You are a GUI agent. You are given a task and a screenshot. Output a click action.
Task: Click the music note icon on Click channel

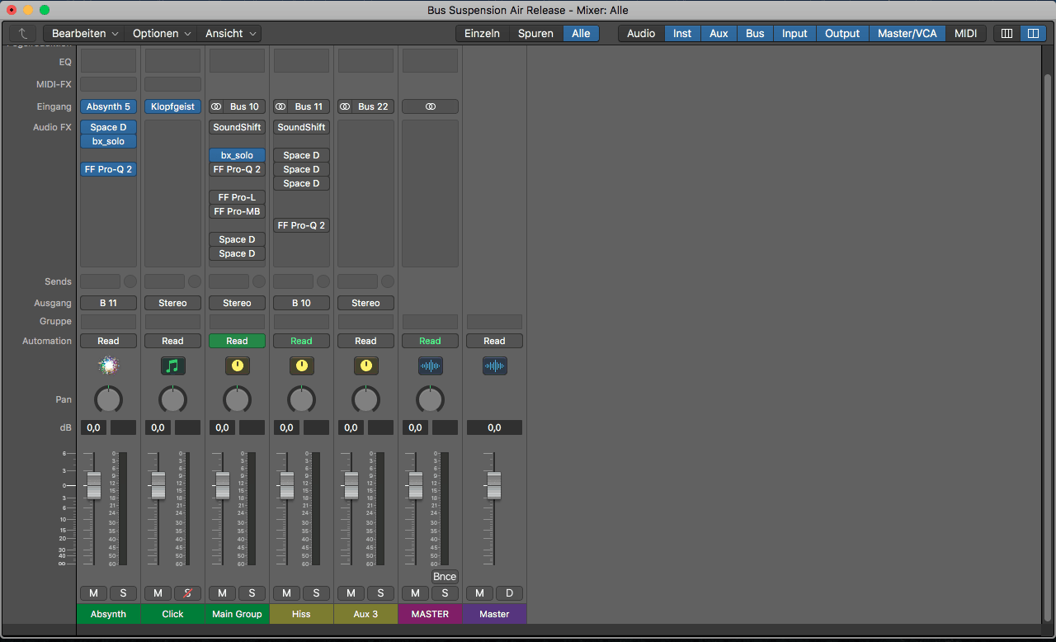pos(172,366)
